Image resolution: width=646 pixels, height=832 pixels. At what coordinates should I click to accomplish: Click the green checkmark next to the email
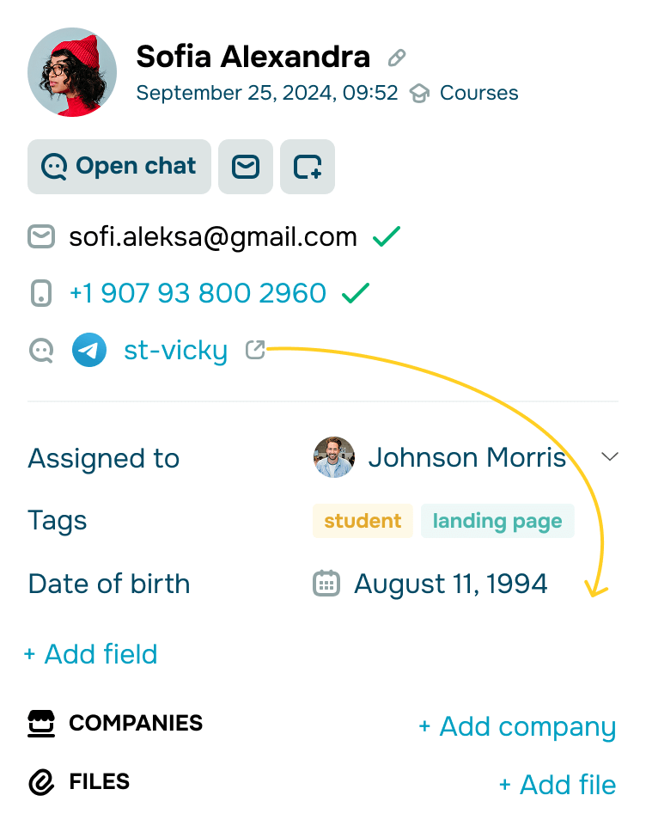(387, 236)
